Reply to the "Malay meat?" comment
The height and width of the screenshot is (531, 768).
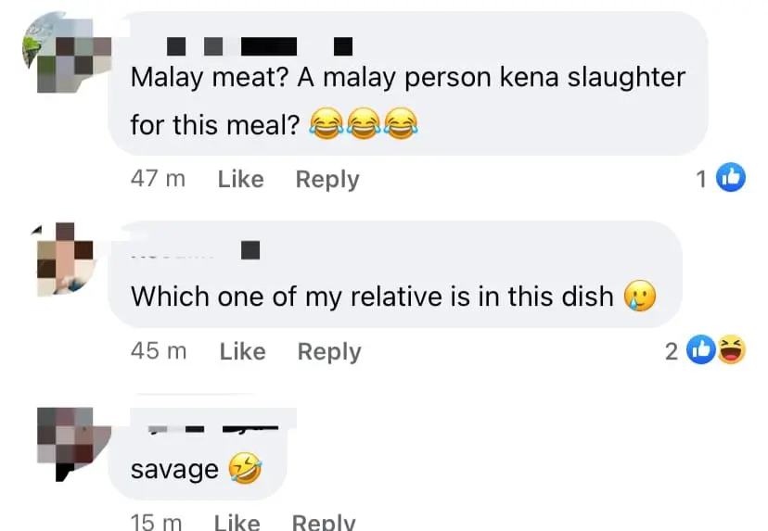[326, 179]
